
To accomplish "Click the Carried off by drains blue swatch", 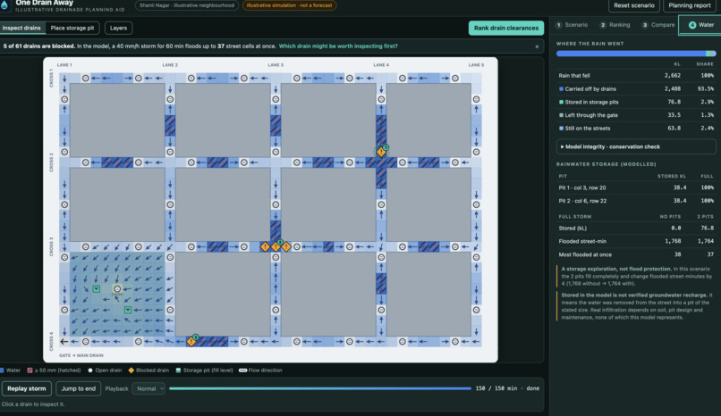I will (561, 89).
